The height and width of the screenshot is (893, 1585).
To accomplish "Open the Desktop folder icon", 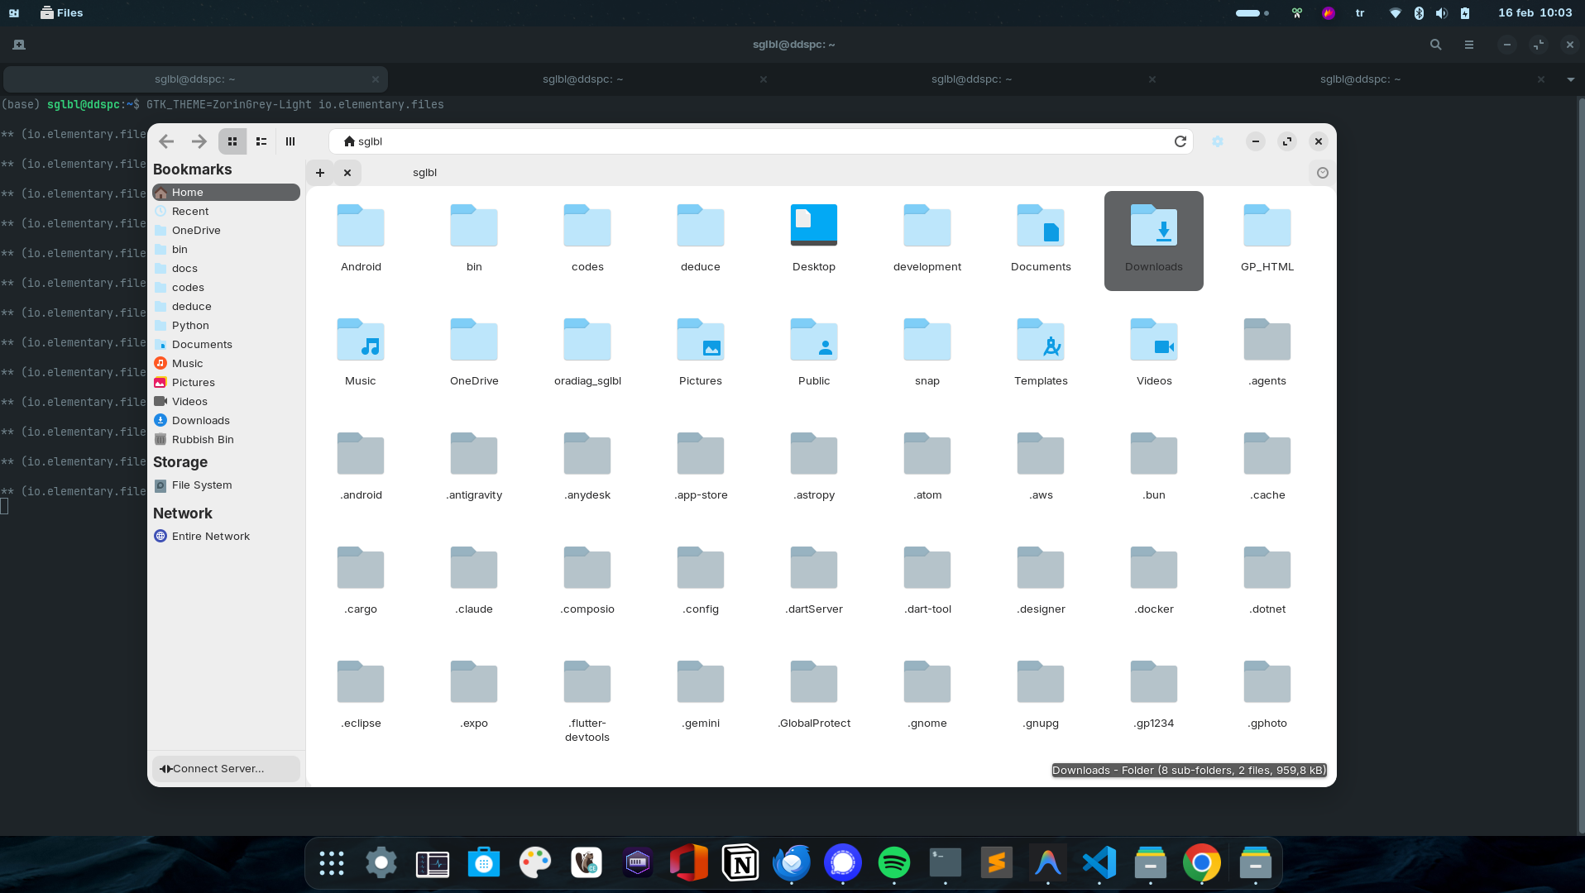I will 813,226.
